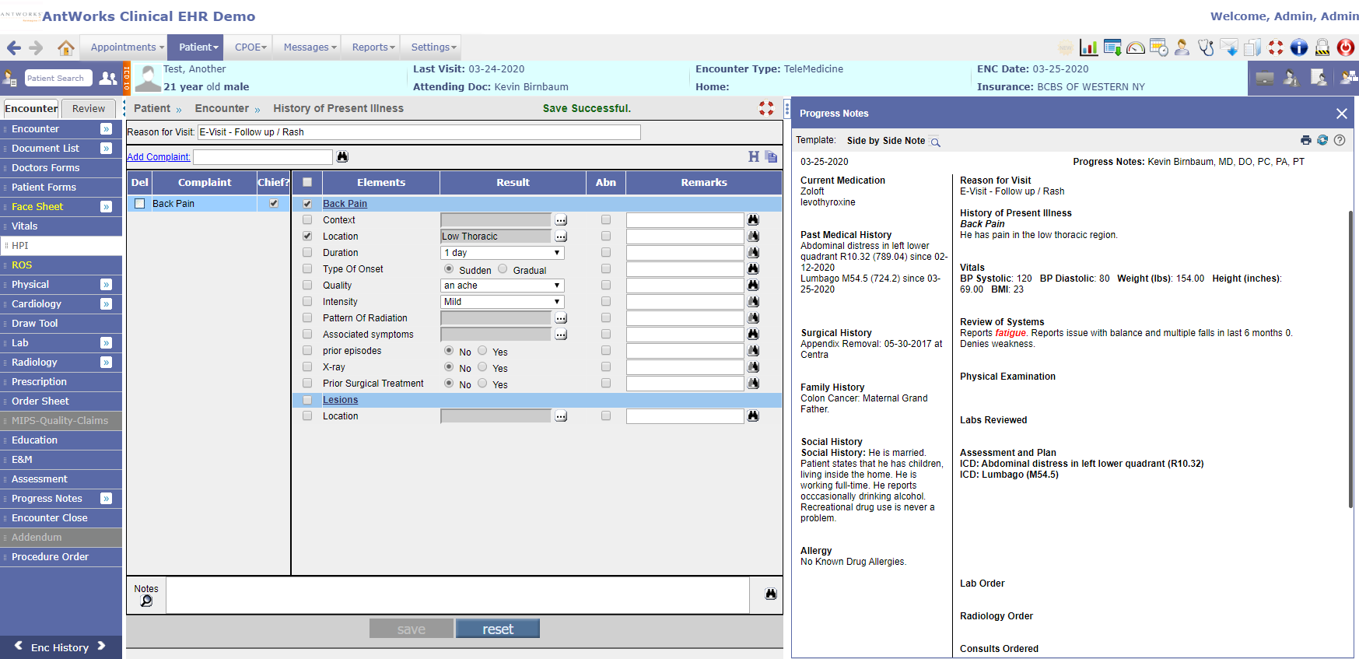
Task: Click the lifebuoy icon in the HPI header
Action: pos(766,108)
